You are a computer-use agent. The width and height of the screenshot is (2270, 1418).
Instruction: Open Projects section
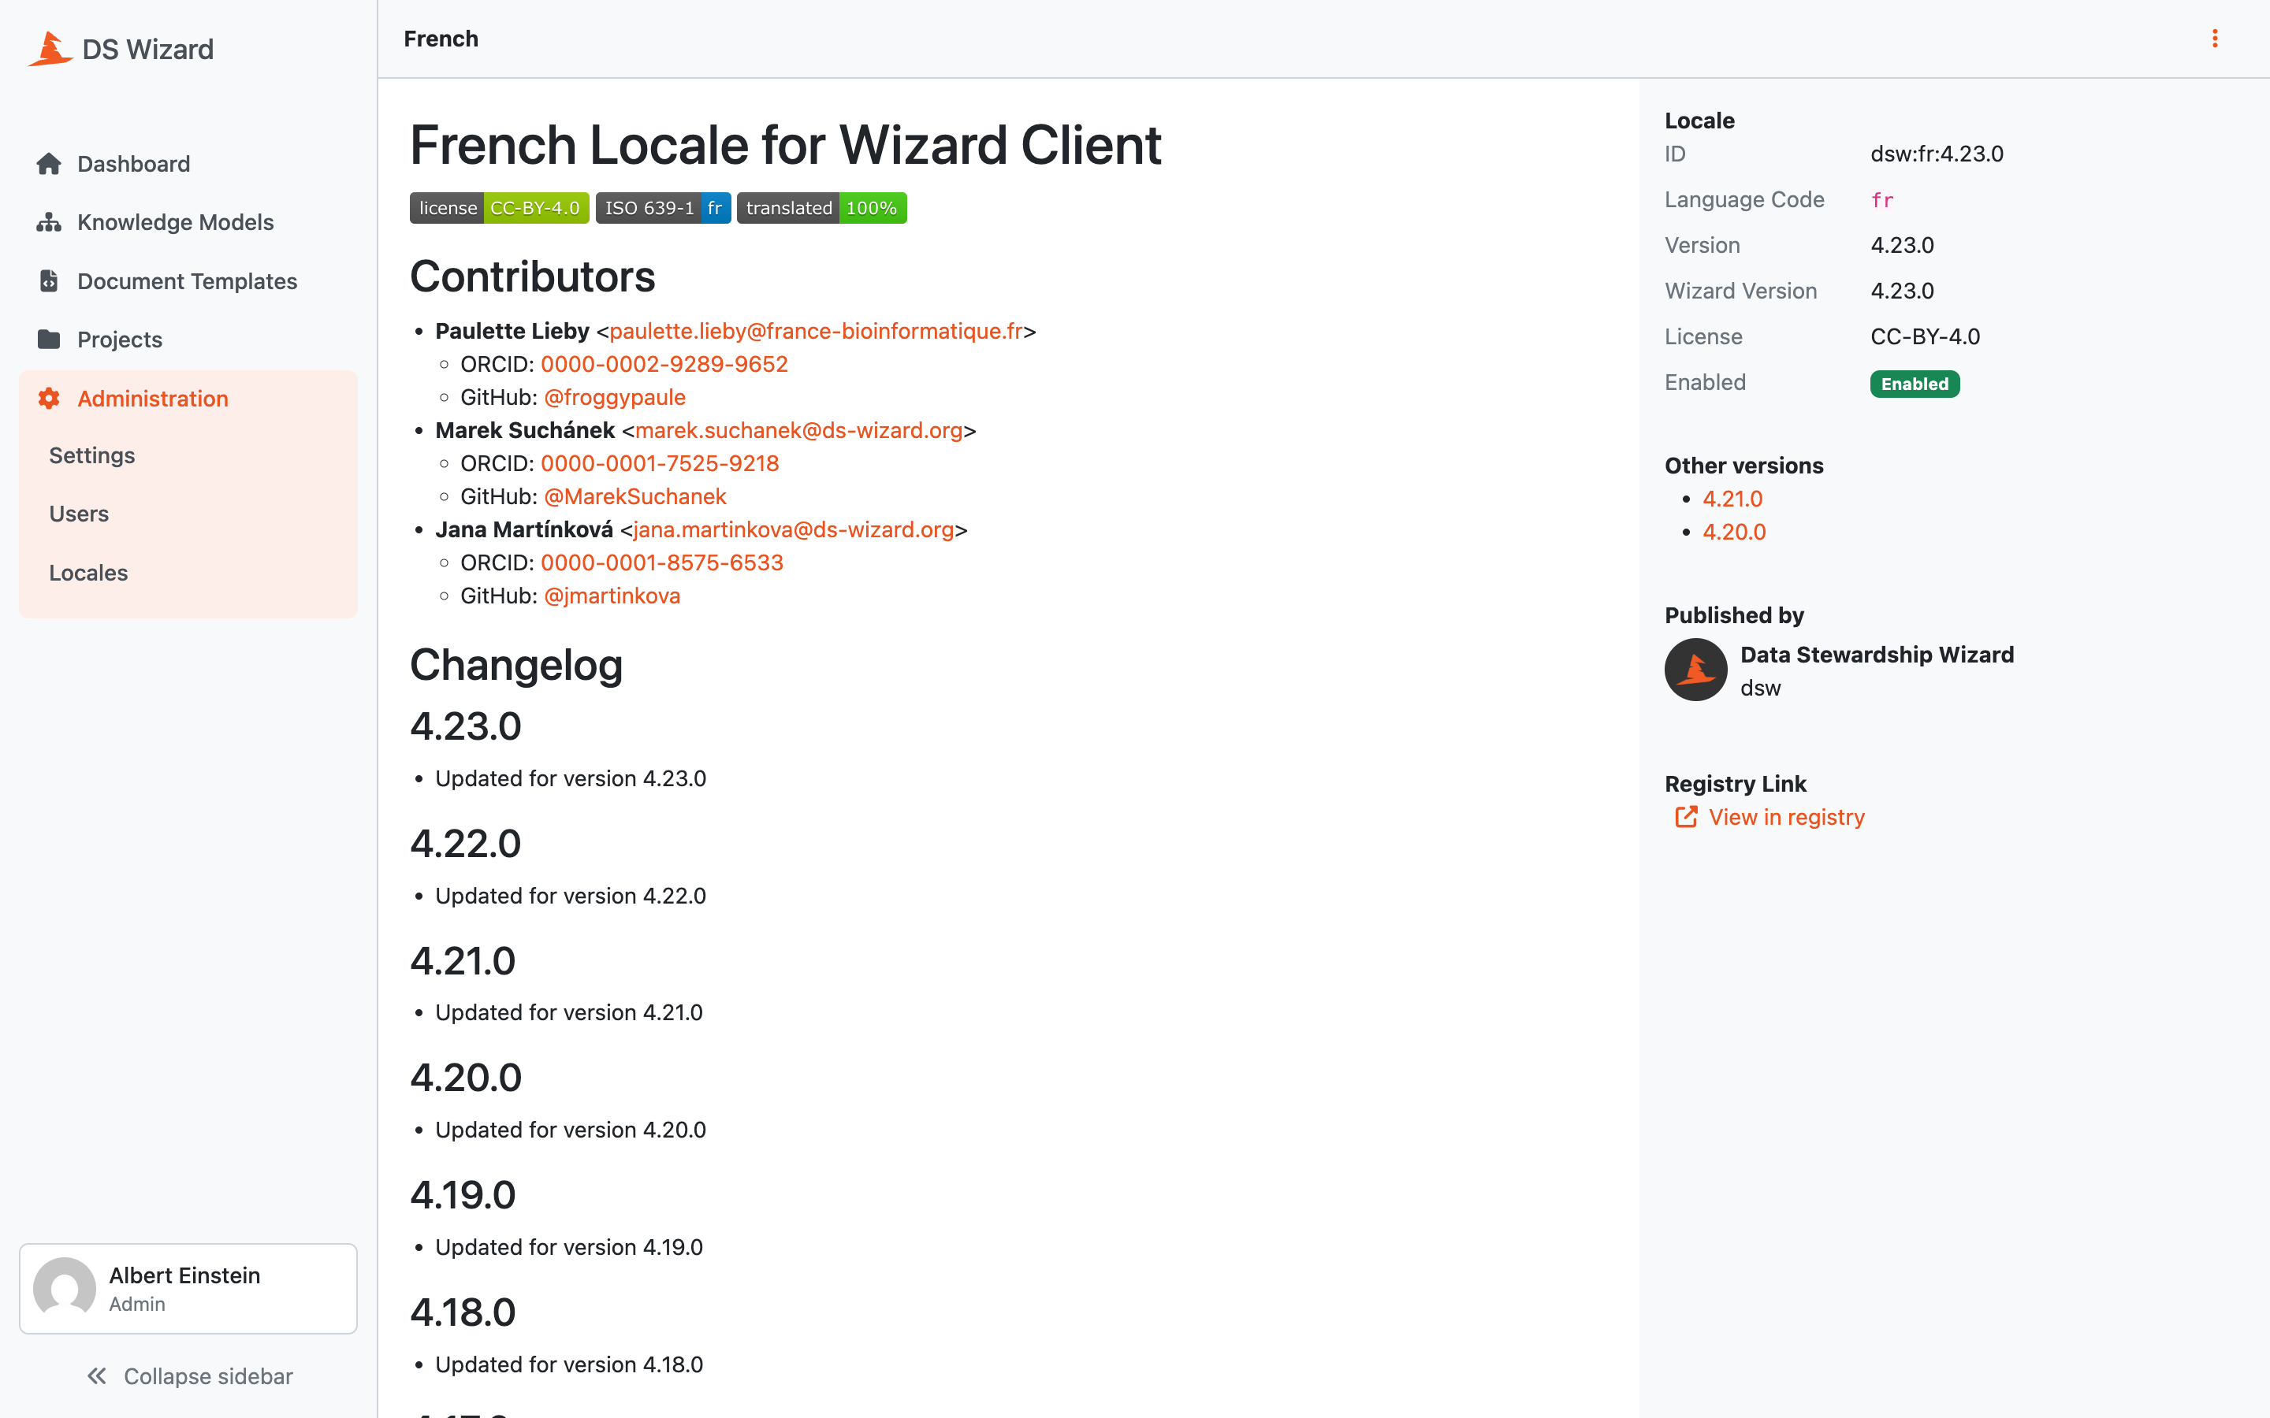pyautogui.click(x=188, y=339)
